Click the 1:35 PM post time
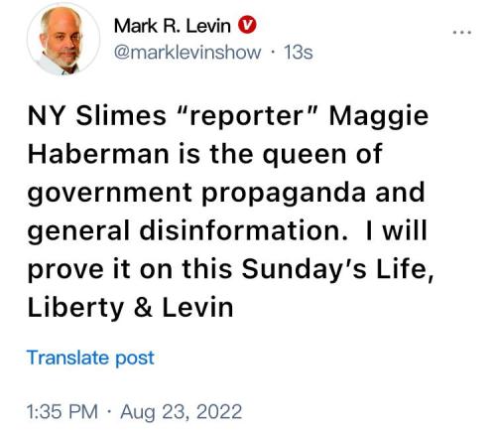 pos(62,412)
